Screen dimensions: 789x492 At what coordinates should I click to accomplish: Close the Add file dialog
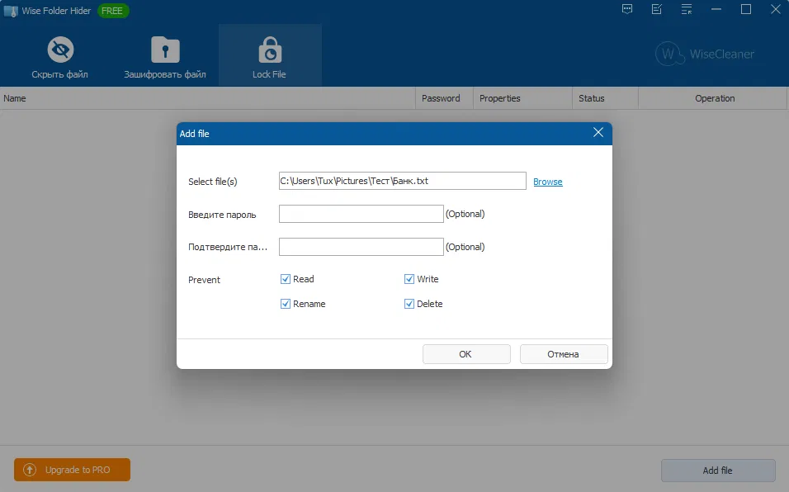598,133
